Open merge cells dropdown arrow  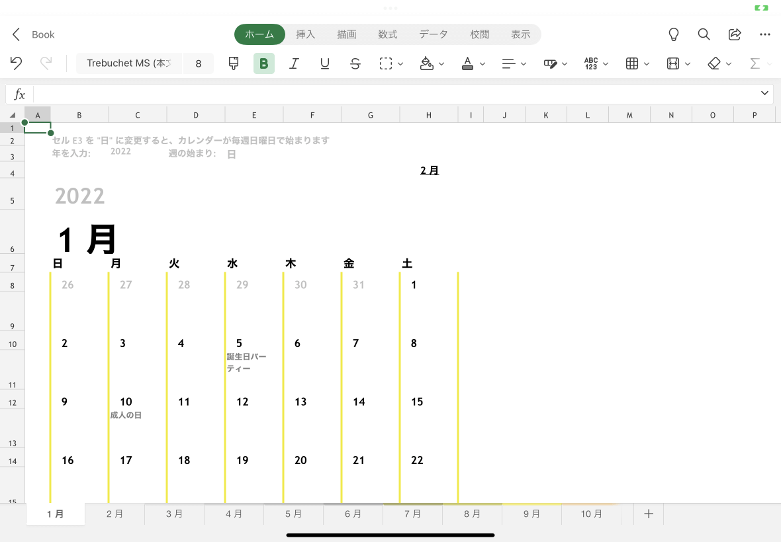pyautogui.click(x=565, y=63)
